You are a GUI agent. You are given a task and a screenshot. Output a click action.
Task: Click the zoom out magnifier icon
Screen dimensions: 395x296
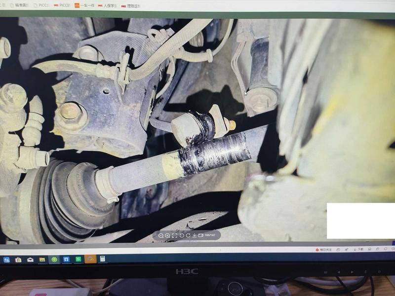161,235
